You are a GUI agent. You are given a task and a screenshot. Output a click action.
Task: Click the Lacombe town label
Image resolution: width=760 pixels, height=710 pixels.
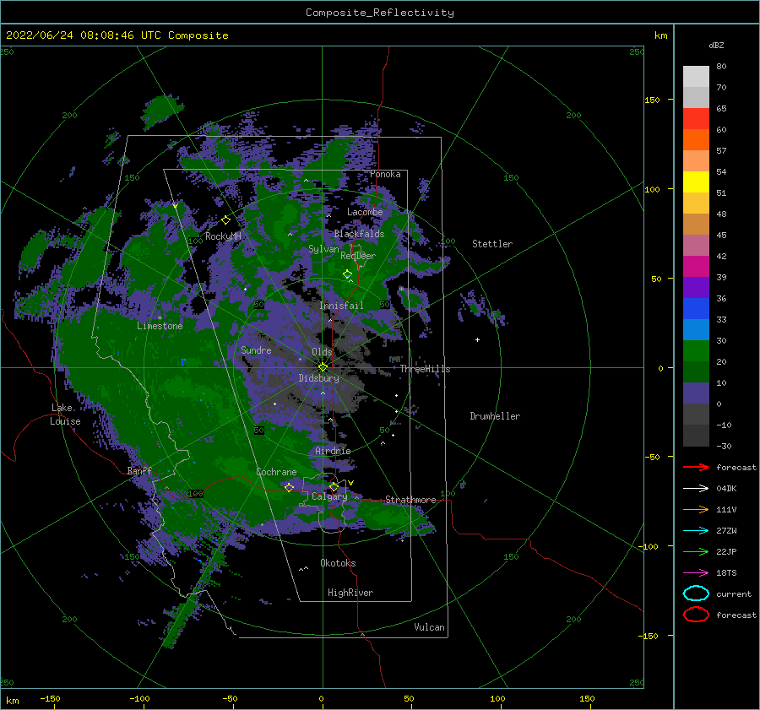coord(365,212)
